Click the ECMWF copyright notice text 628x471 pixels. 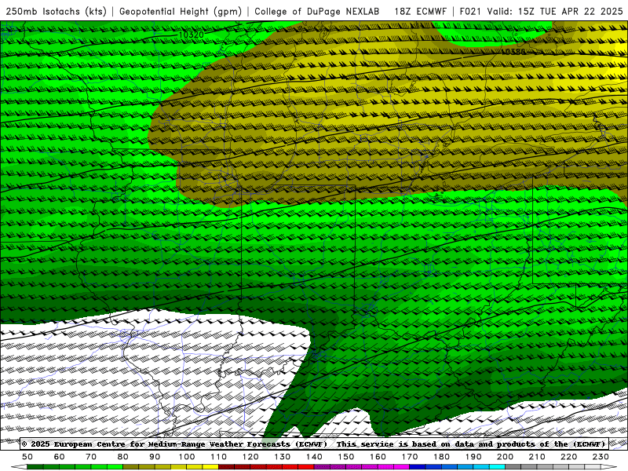tap(174, 444)
